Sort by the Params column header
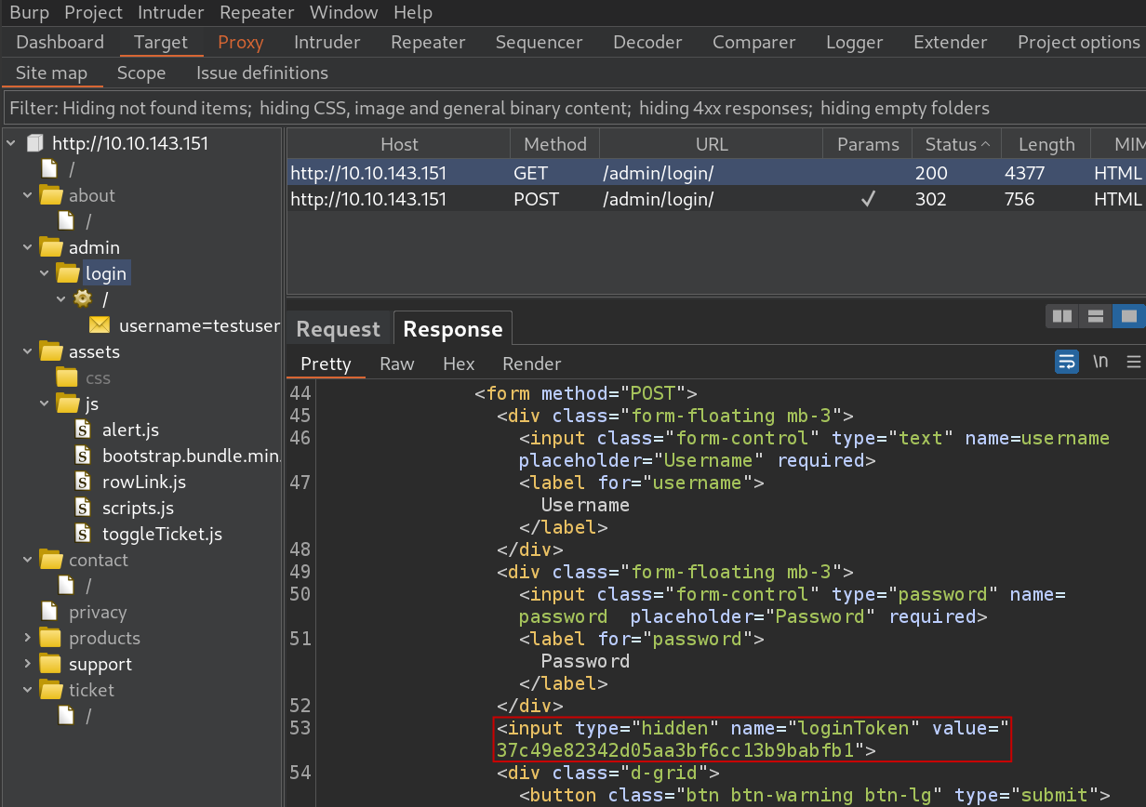The image size is (1146, 807). (x=868, y=144)
